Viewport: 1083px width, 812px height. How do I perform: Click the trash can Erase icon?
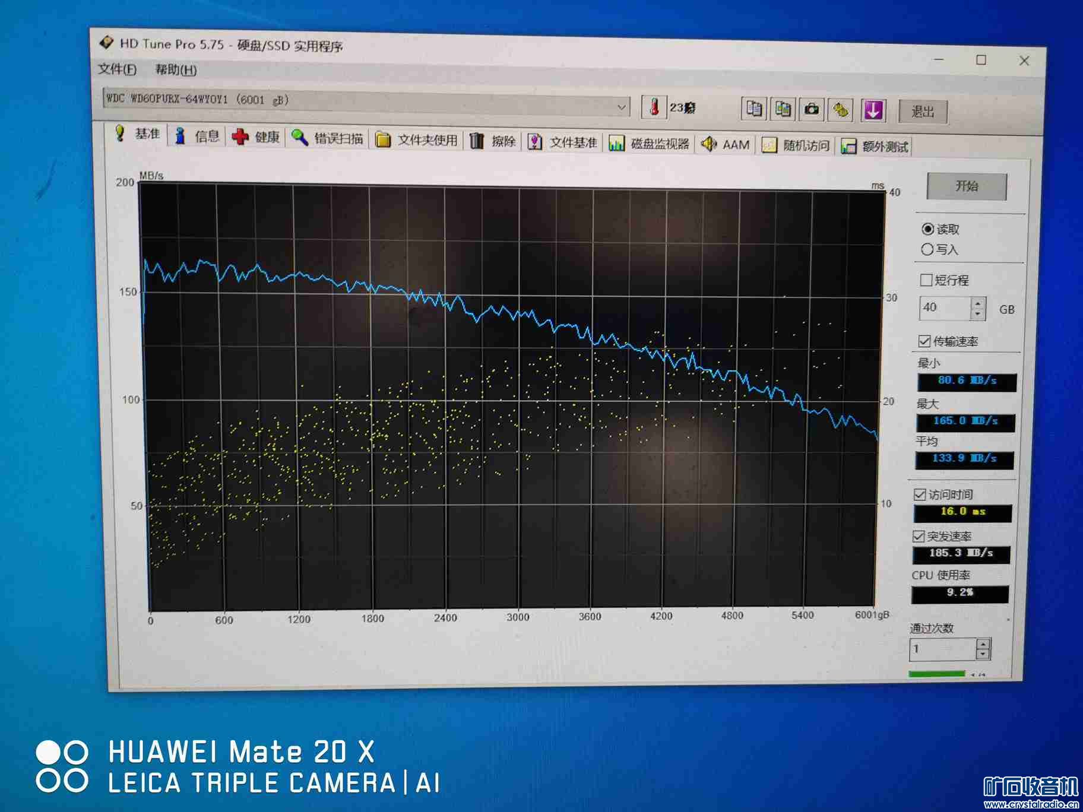(x=477, y=141)
